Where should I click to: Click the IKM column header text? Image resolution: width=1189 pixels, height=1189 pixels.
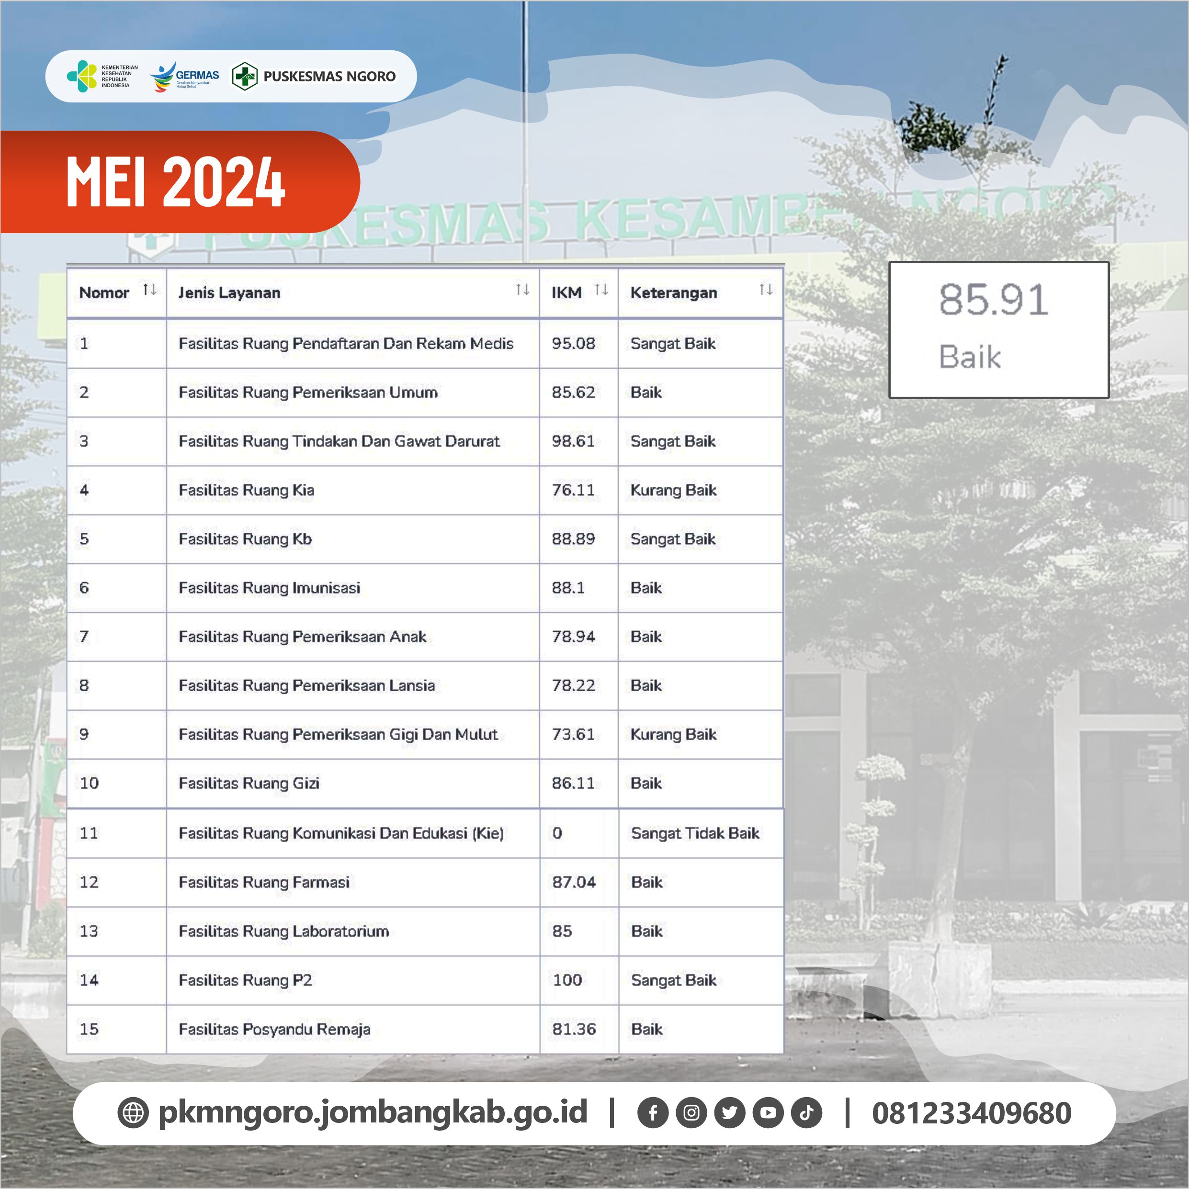click(566, 293)
